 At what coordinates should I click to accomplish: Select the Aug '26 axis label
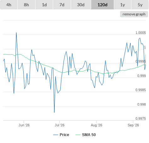(97, 125)
